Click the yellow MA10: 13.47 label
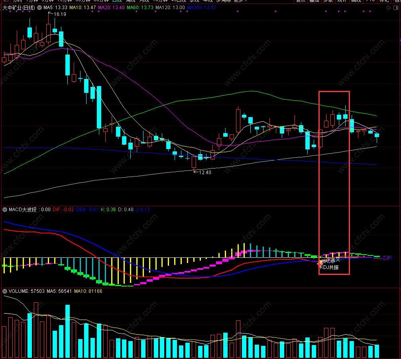The image size is (401, 359). 83,8
